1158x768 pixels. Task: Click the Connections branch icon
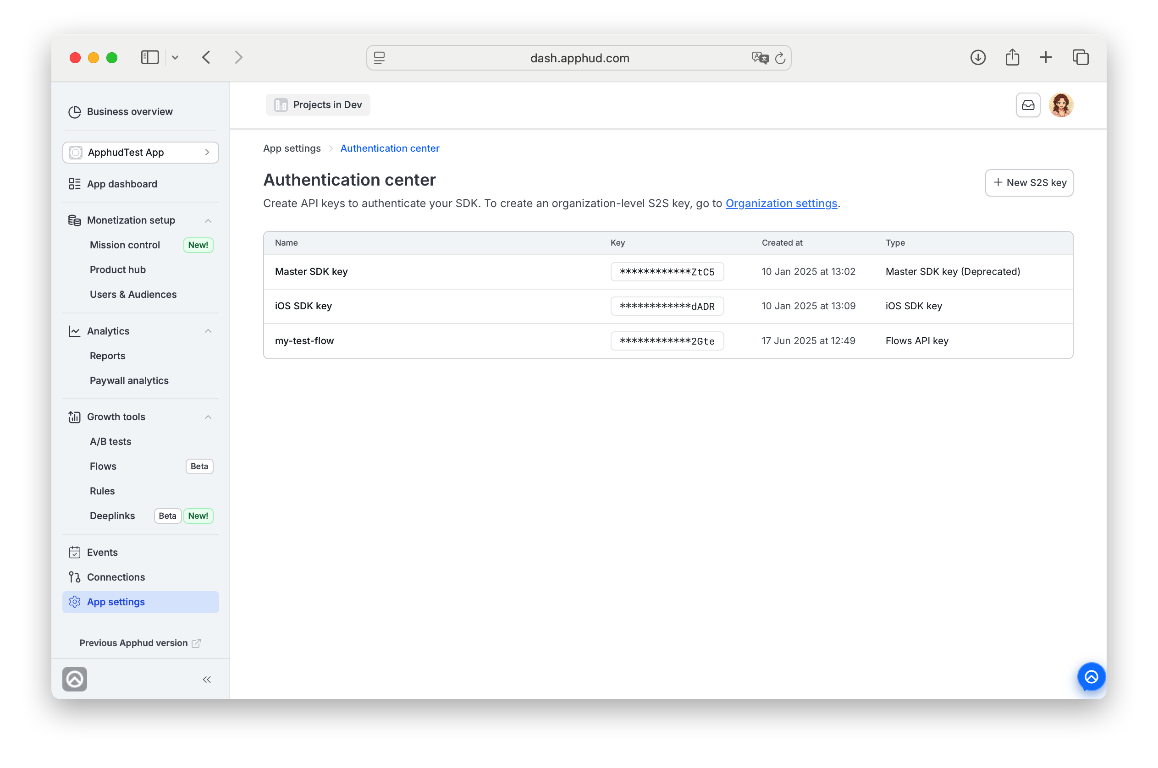click(74, 577)
